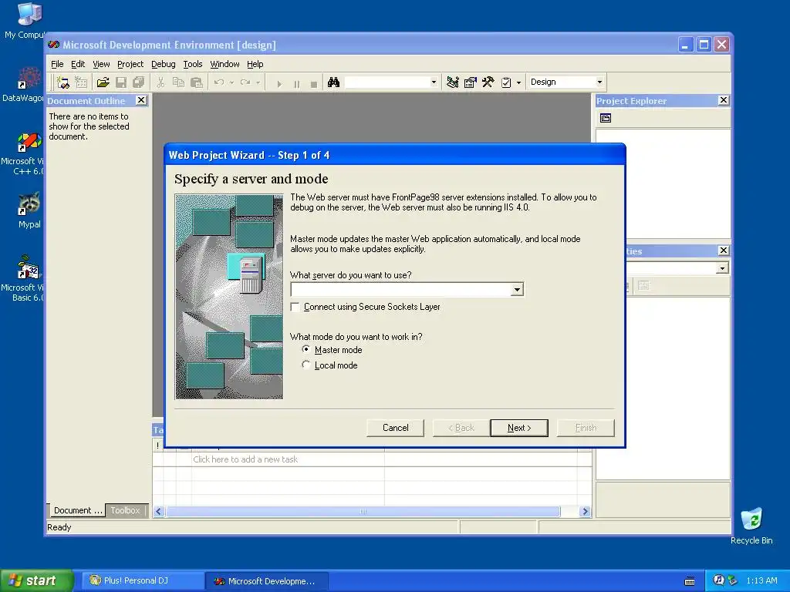Click Microsoft Development taskbar button
The height and width of the screenshot is (592, 790).
267,581
